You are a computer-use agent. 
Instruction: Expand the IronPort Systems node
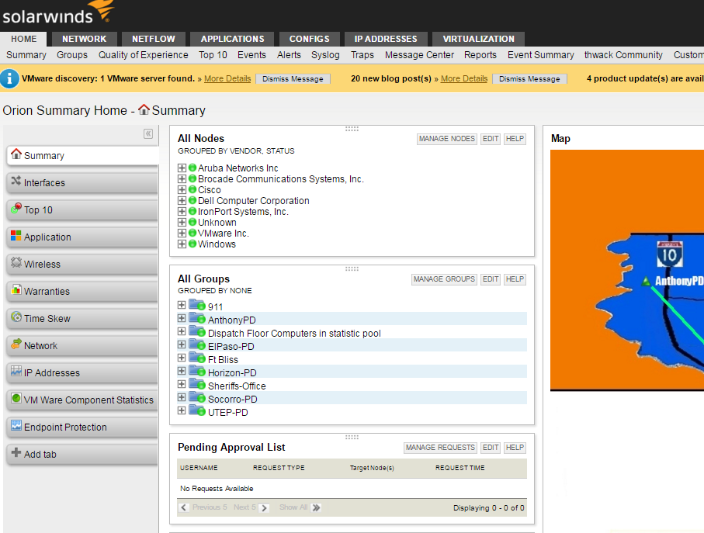pyautogui.click(x=182, y=211)
